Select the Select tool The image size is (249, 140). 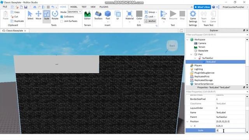click(x=30, y=16)
